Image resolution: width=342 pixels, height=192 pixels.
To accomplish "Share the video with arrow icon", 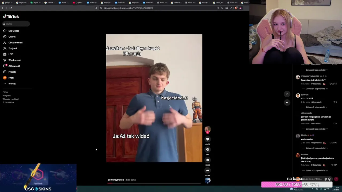I will 208,170.
